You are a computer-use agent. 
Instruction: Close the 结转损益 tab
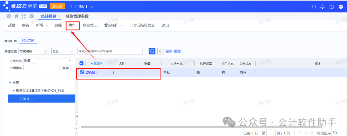(x=59, y=16)
